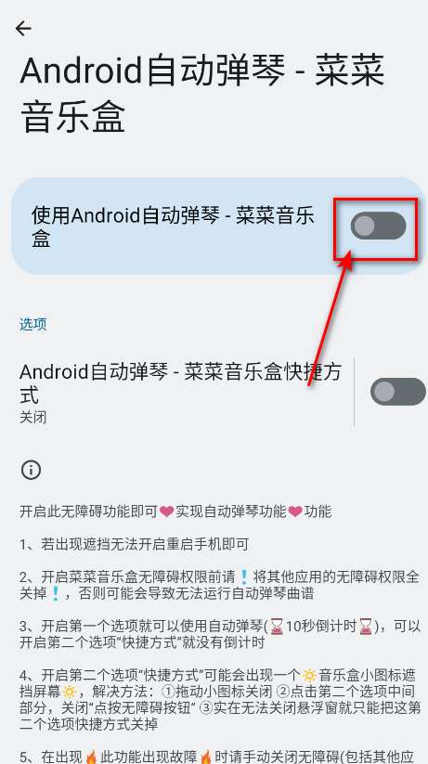
Task: Click the hourglass emoji before 10秒倒计时
Action: [277, 626]
